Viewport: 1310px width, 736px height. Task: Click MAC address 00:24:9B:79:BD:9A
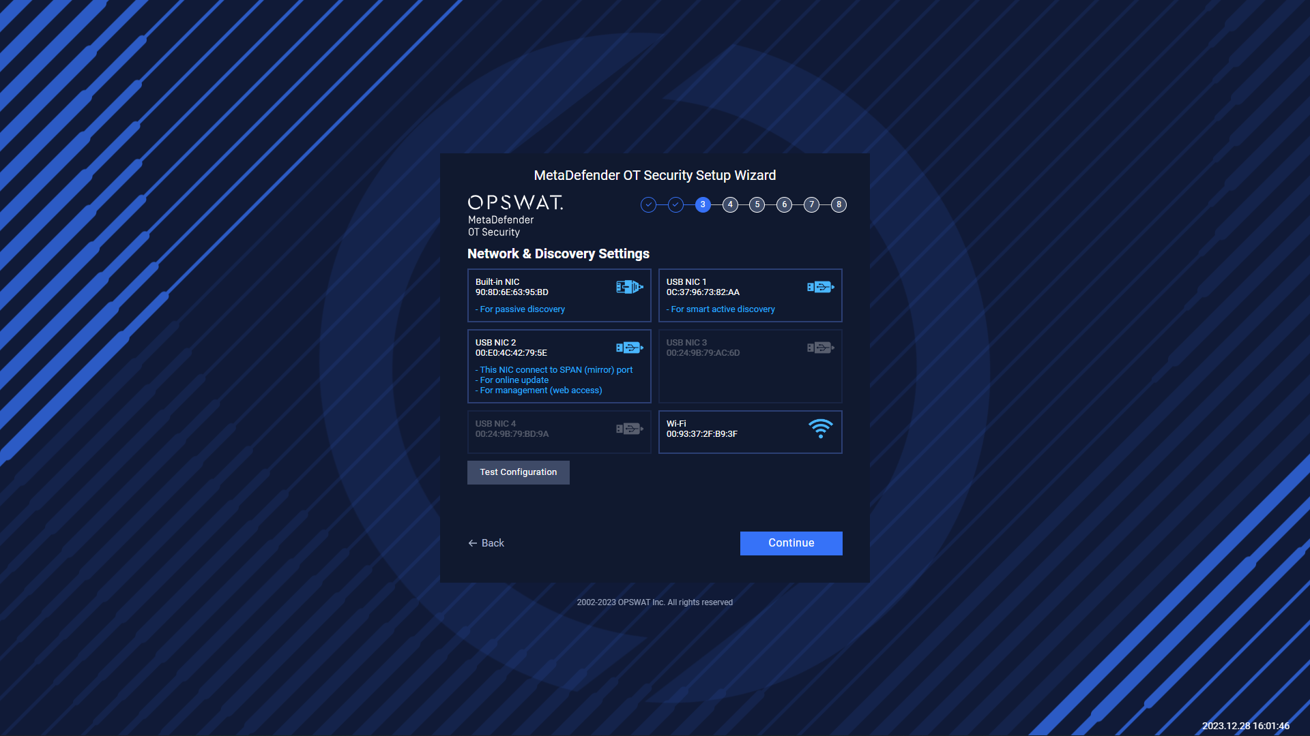(x=512, y=434)
